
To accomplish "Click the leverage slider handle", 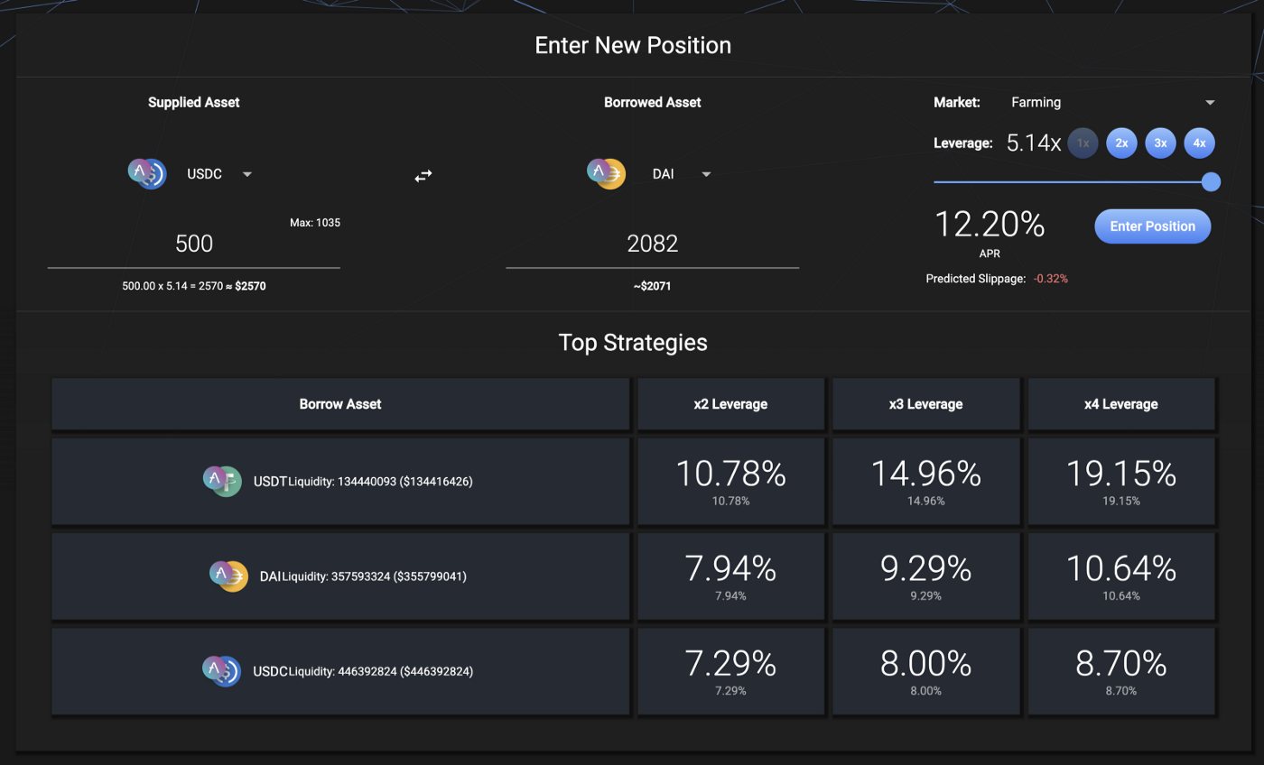I will click(x=1211, y=182).
